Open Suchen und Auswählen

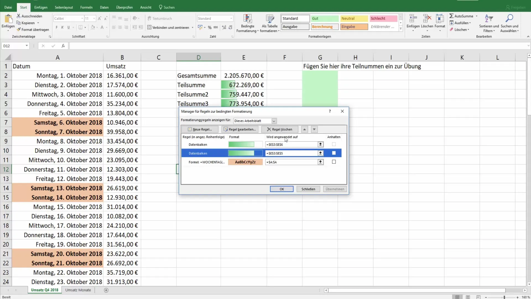[509, 23]
